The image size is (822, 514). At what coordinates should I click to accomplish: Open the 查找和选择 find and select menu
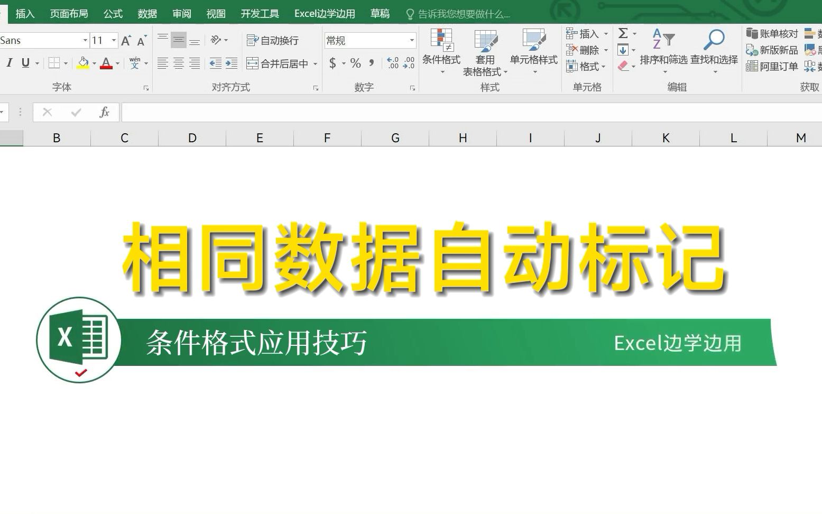tap(714, 51)
